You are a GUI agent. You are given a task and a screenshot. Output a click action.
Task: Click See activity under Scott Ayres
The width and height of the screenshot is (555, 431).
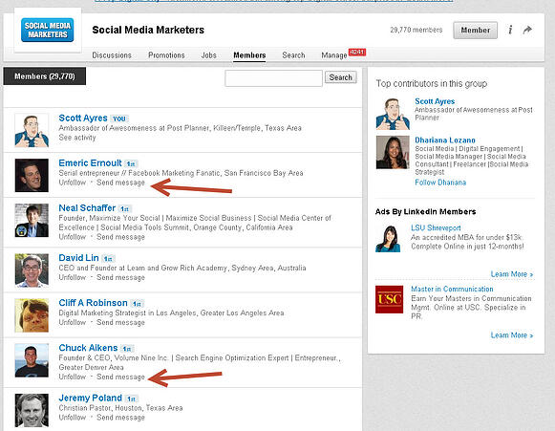point(77,138)
